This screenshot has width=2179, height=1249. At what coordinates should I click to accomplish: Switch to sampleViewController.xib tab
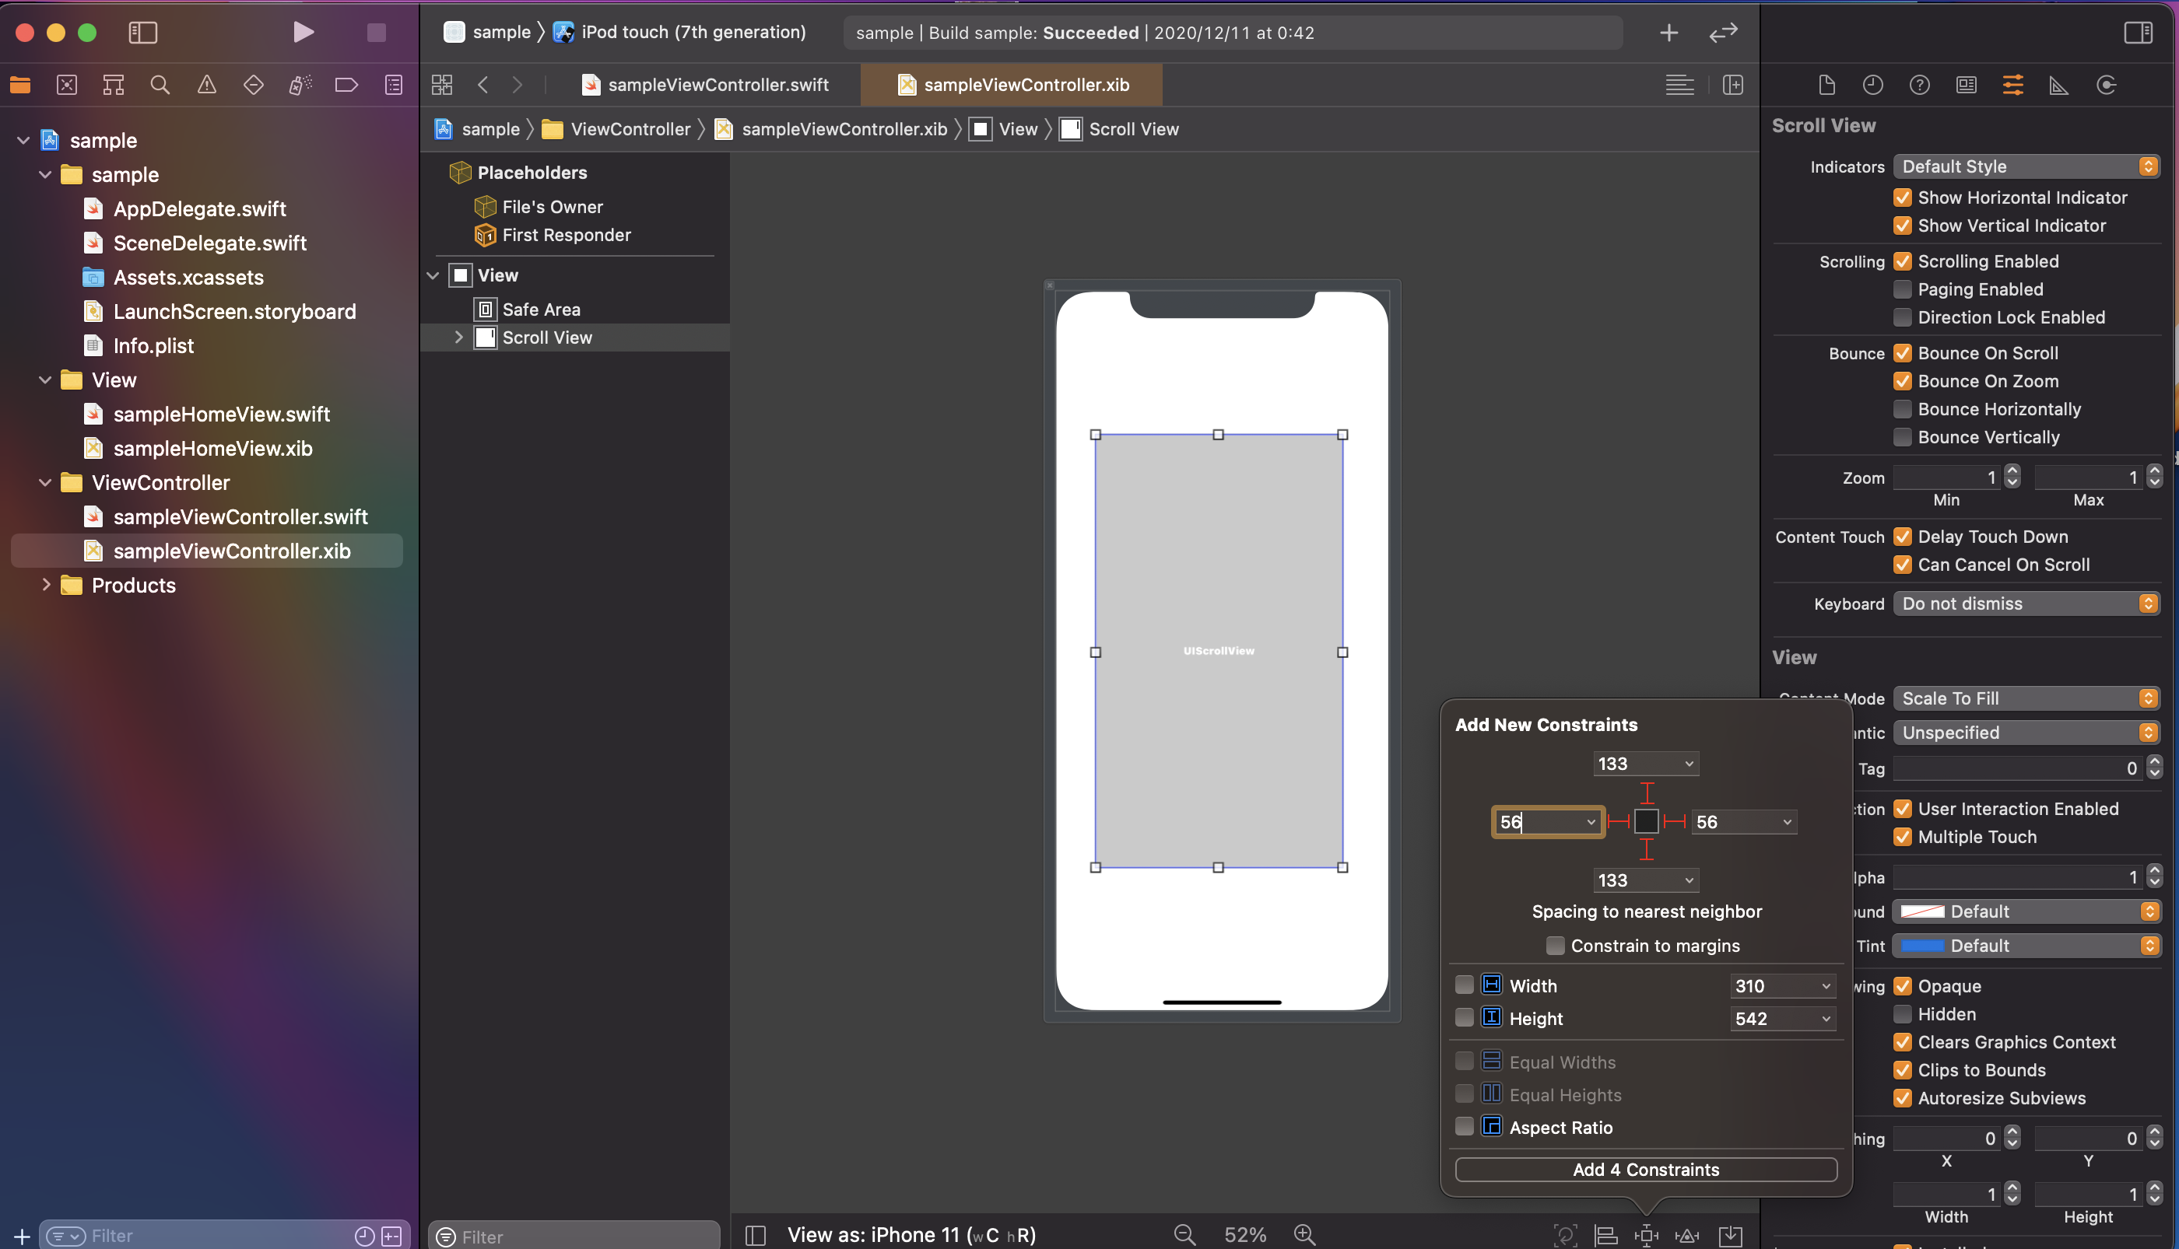click(1012, 85)
